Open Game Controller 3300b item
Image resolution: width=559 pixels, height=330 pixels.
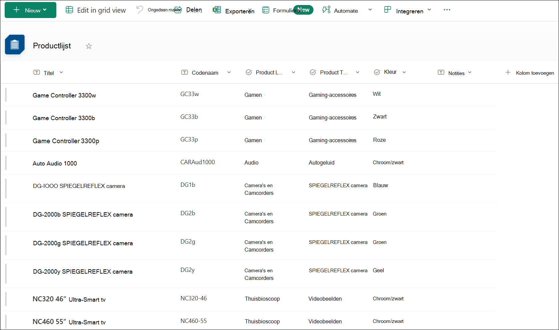click(x=64, y=118)
